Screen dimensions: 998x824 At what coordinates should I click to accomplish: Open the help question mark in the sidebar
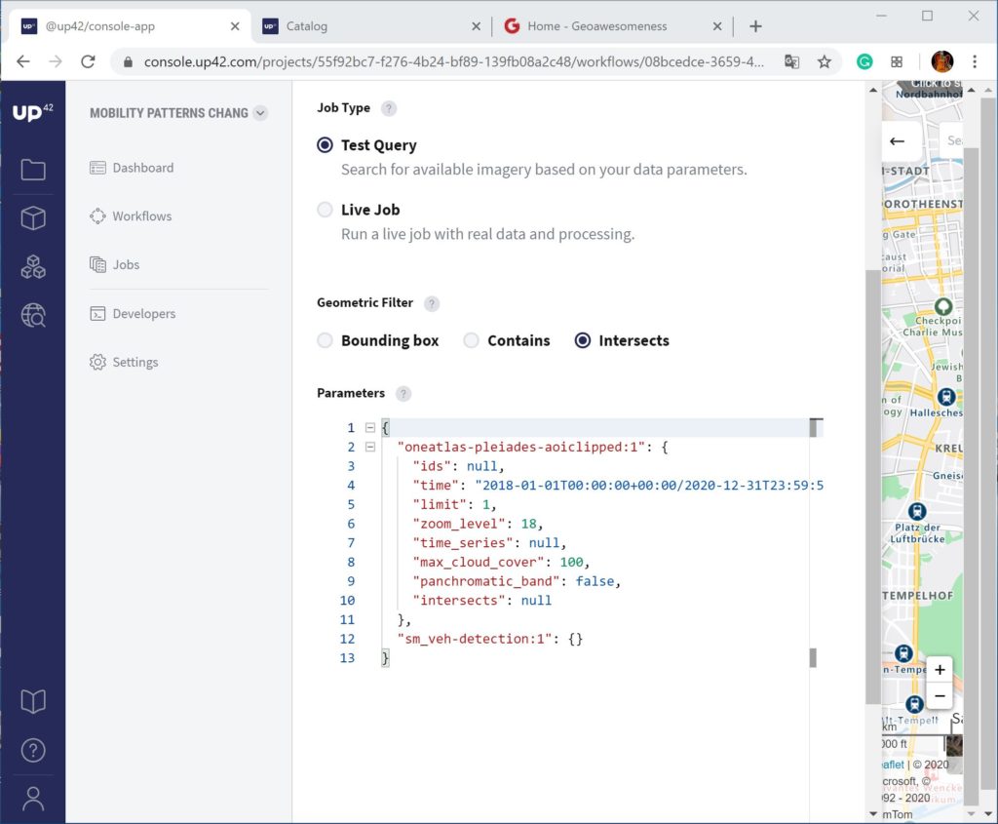pos(33,750)
